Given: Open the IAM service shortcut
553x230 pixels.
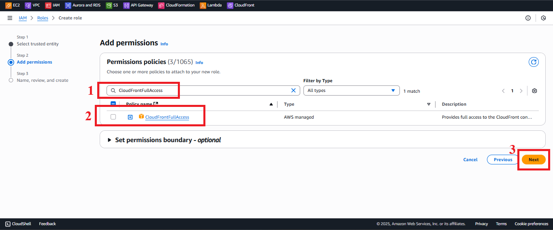Looking at the screenshot, I should point(52,5).
